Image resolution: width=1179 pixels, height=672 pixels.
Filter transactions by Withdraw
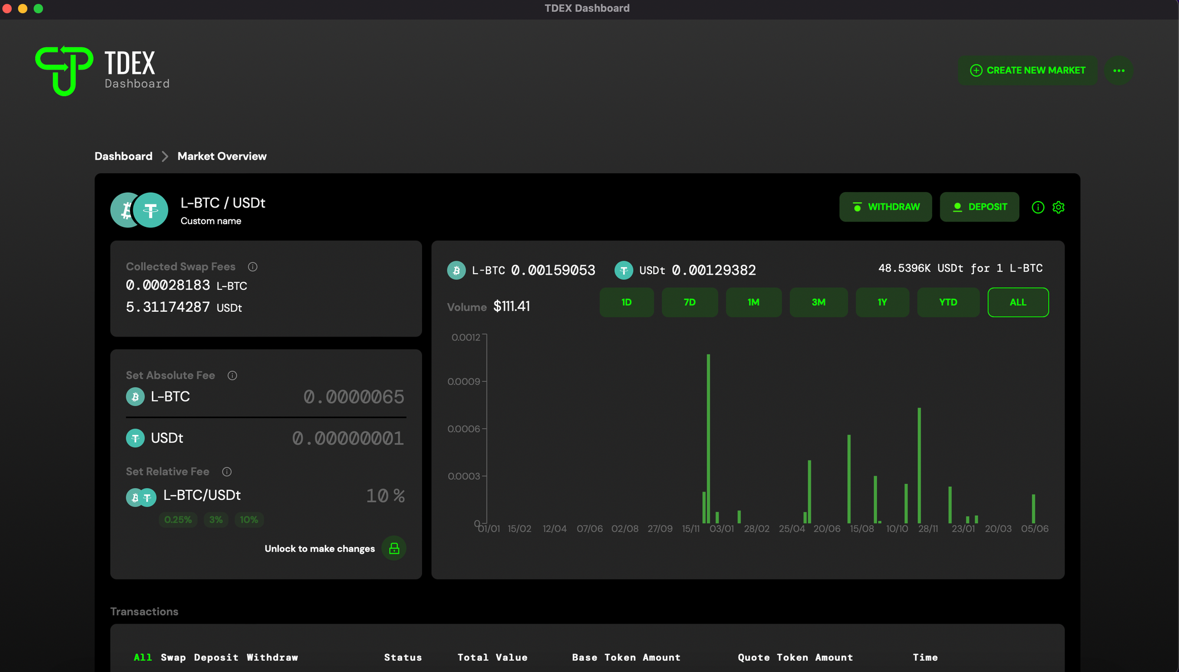pyautogui.click(x=272, y=658)
